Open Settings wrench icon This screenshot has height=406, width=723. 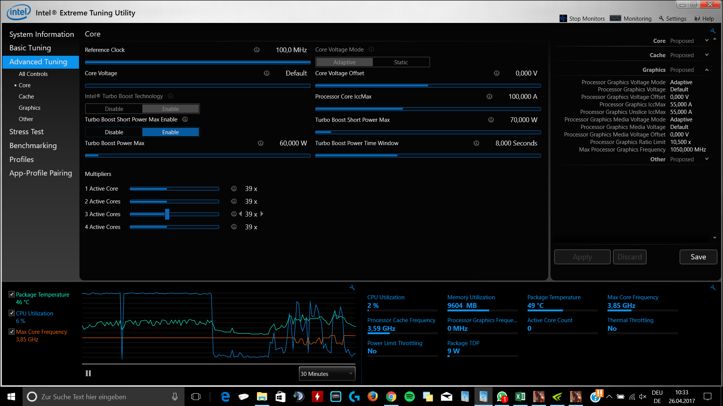(x=661, y=18)
